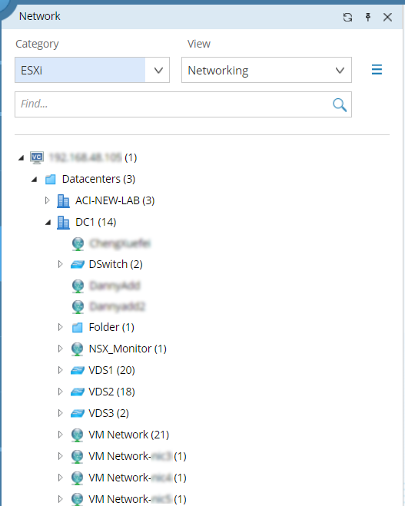Open the Category ESXi dropdown
405x506 pixels.
[92, 70]
